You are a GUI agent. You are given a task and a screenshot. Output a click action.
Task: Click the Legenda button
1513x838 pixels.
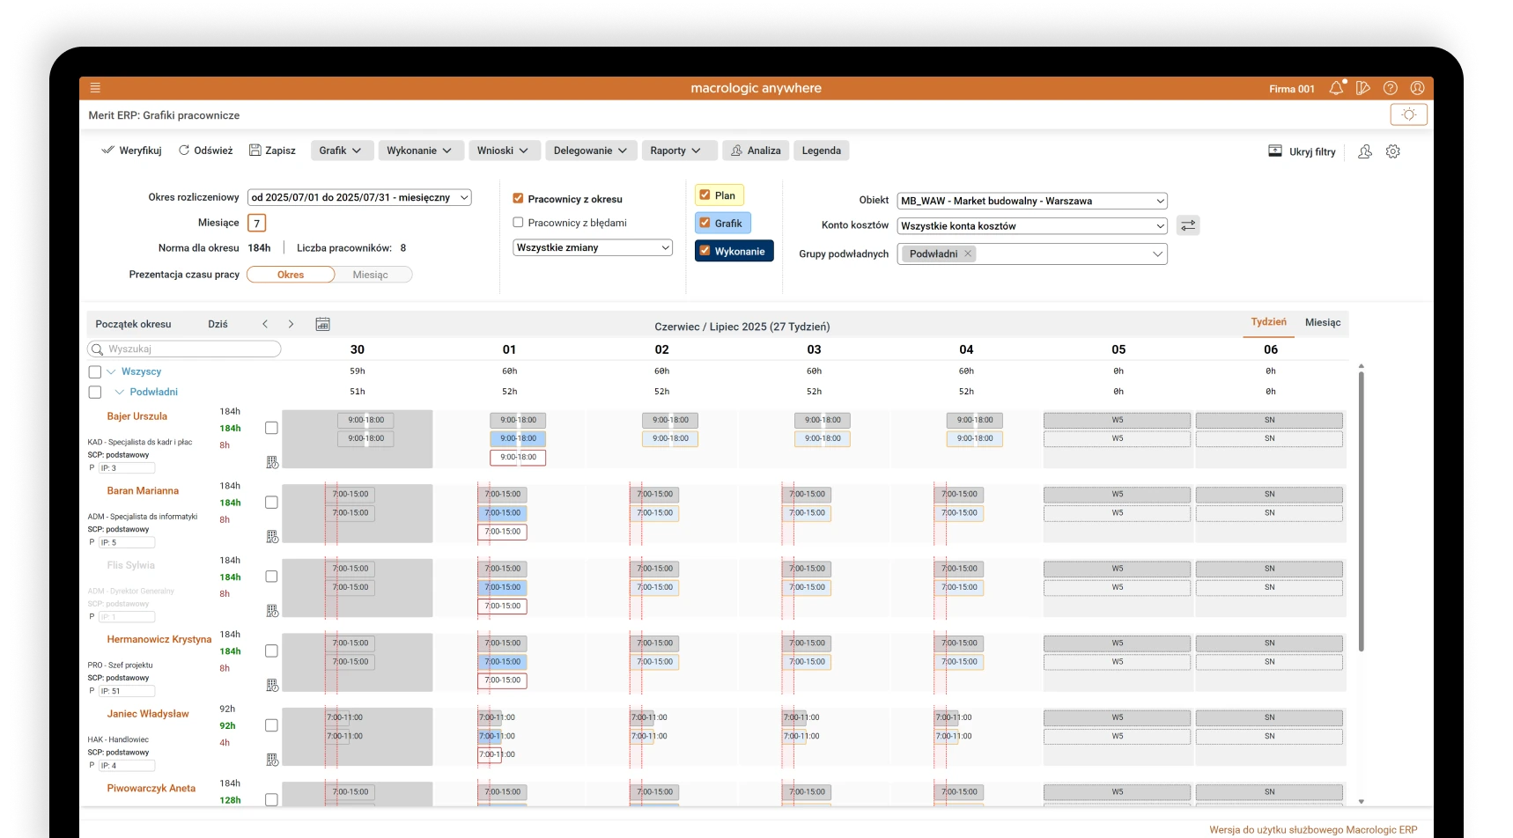(x=821, y=151)
